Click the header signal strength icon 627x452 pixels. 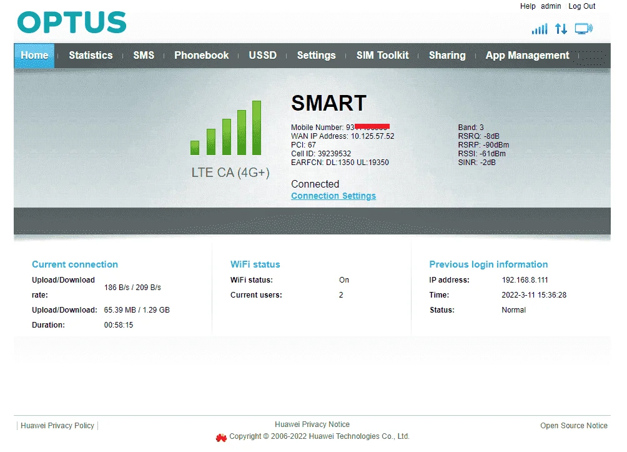coord(540,29)
